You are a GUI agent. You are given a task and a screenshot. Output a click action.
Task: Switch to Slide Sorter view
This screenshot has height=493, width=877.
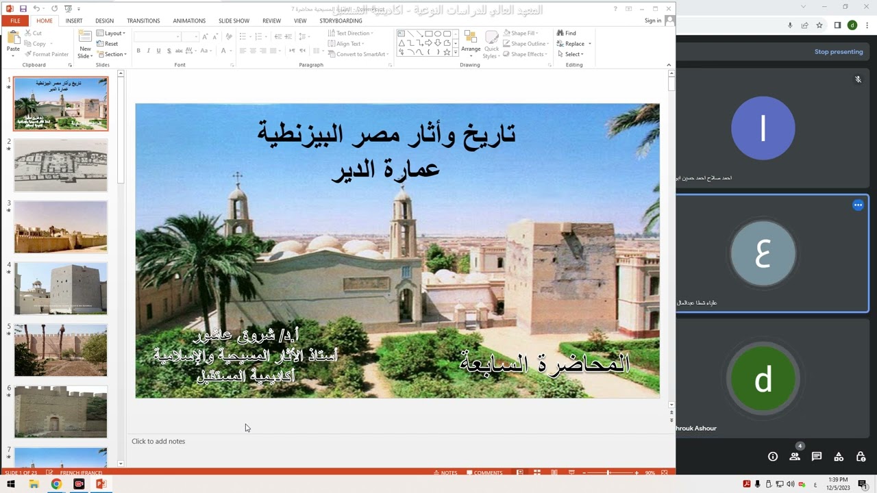coord(537,472)
